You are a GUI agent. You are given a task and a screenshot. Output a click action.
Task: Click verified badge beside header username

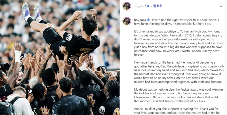tap(148, 6)
